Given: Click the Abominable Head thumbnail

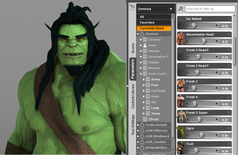Looking at the screenshot, I should point(181,39).
